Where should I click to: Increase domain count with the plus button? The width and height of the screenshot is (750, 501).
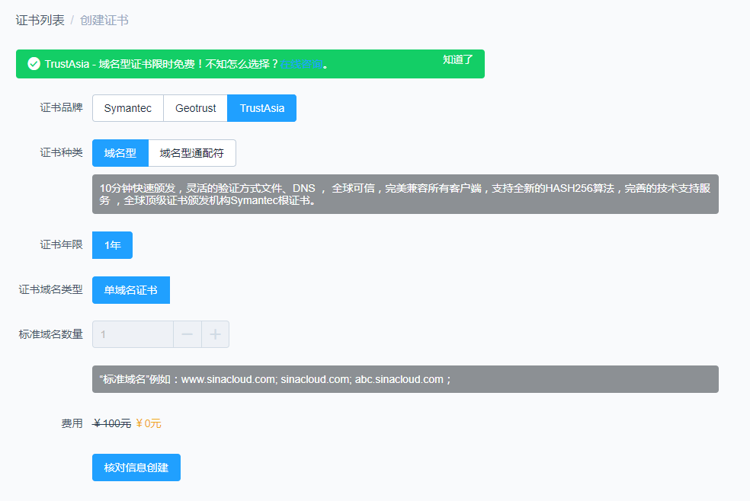pyautogui.click(x=215, y=334)
